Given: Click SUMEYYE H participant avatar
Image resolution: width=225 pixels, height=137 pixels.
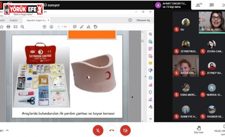Looking at the screenshot, I should (186, 110).
